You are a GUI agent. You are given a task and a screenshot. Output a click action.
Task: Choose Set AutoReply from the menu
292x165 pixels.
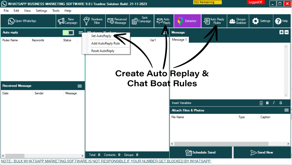coord(101,36)
